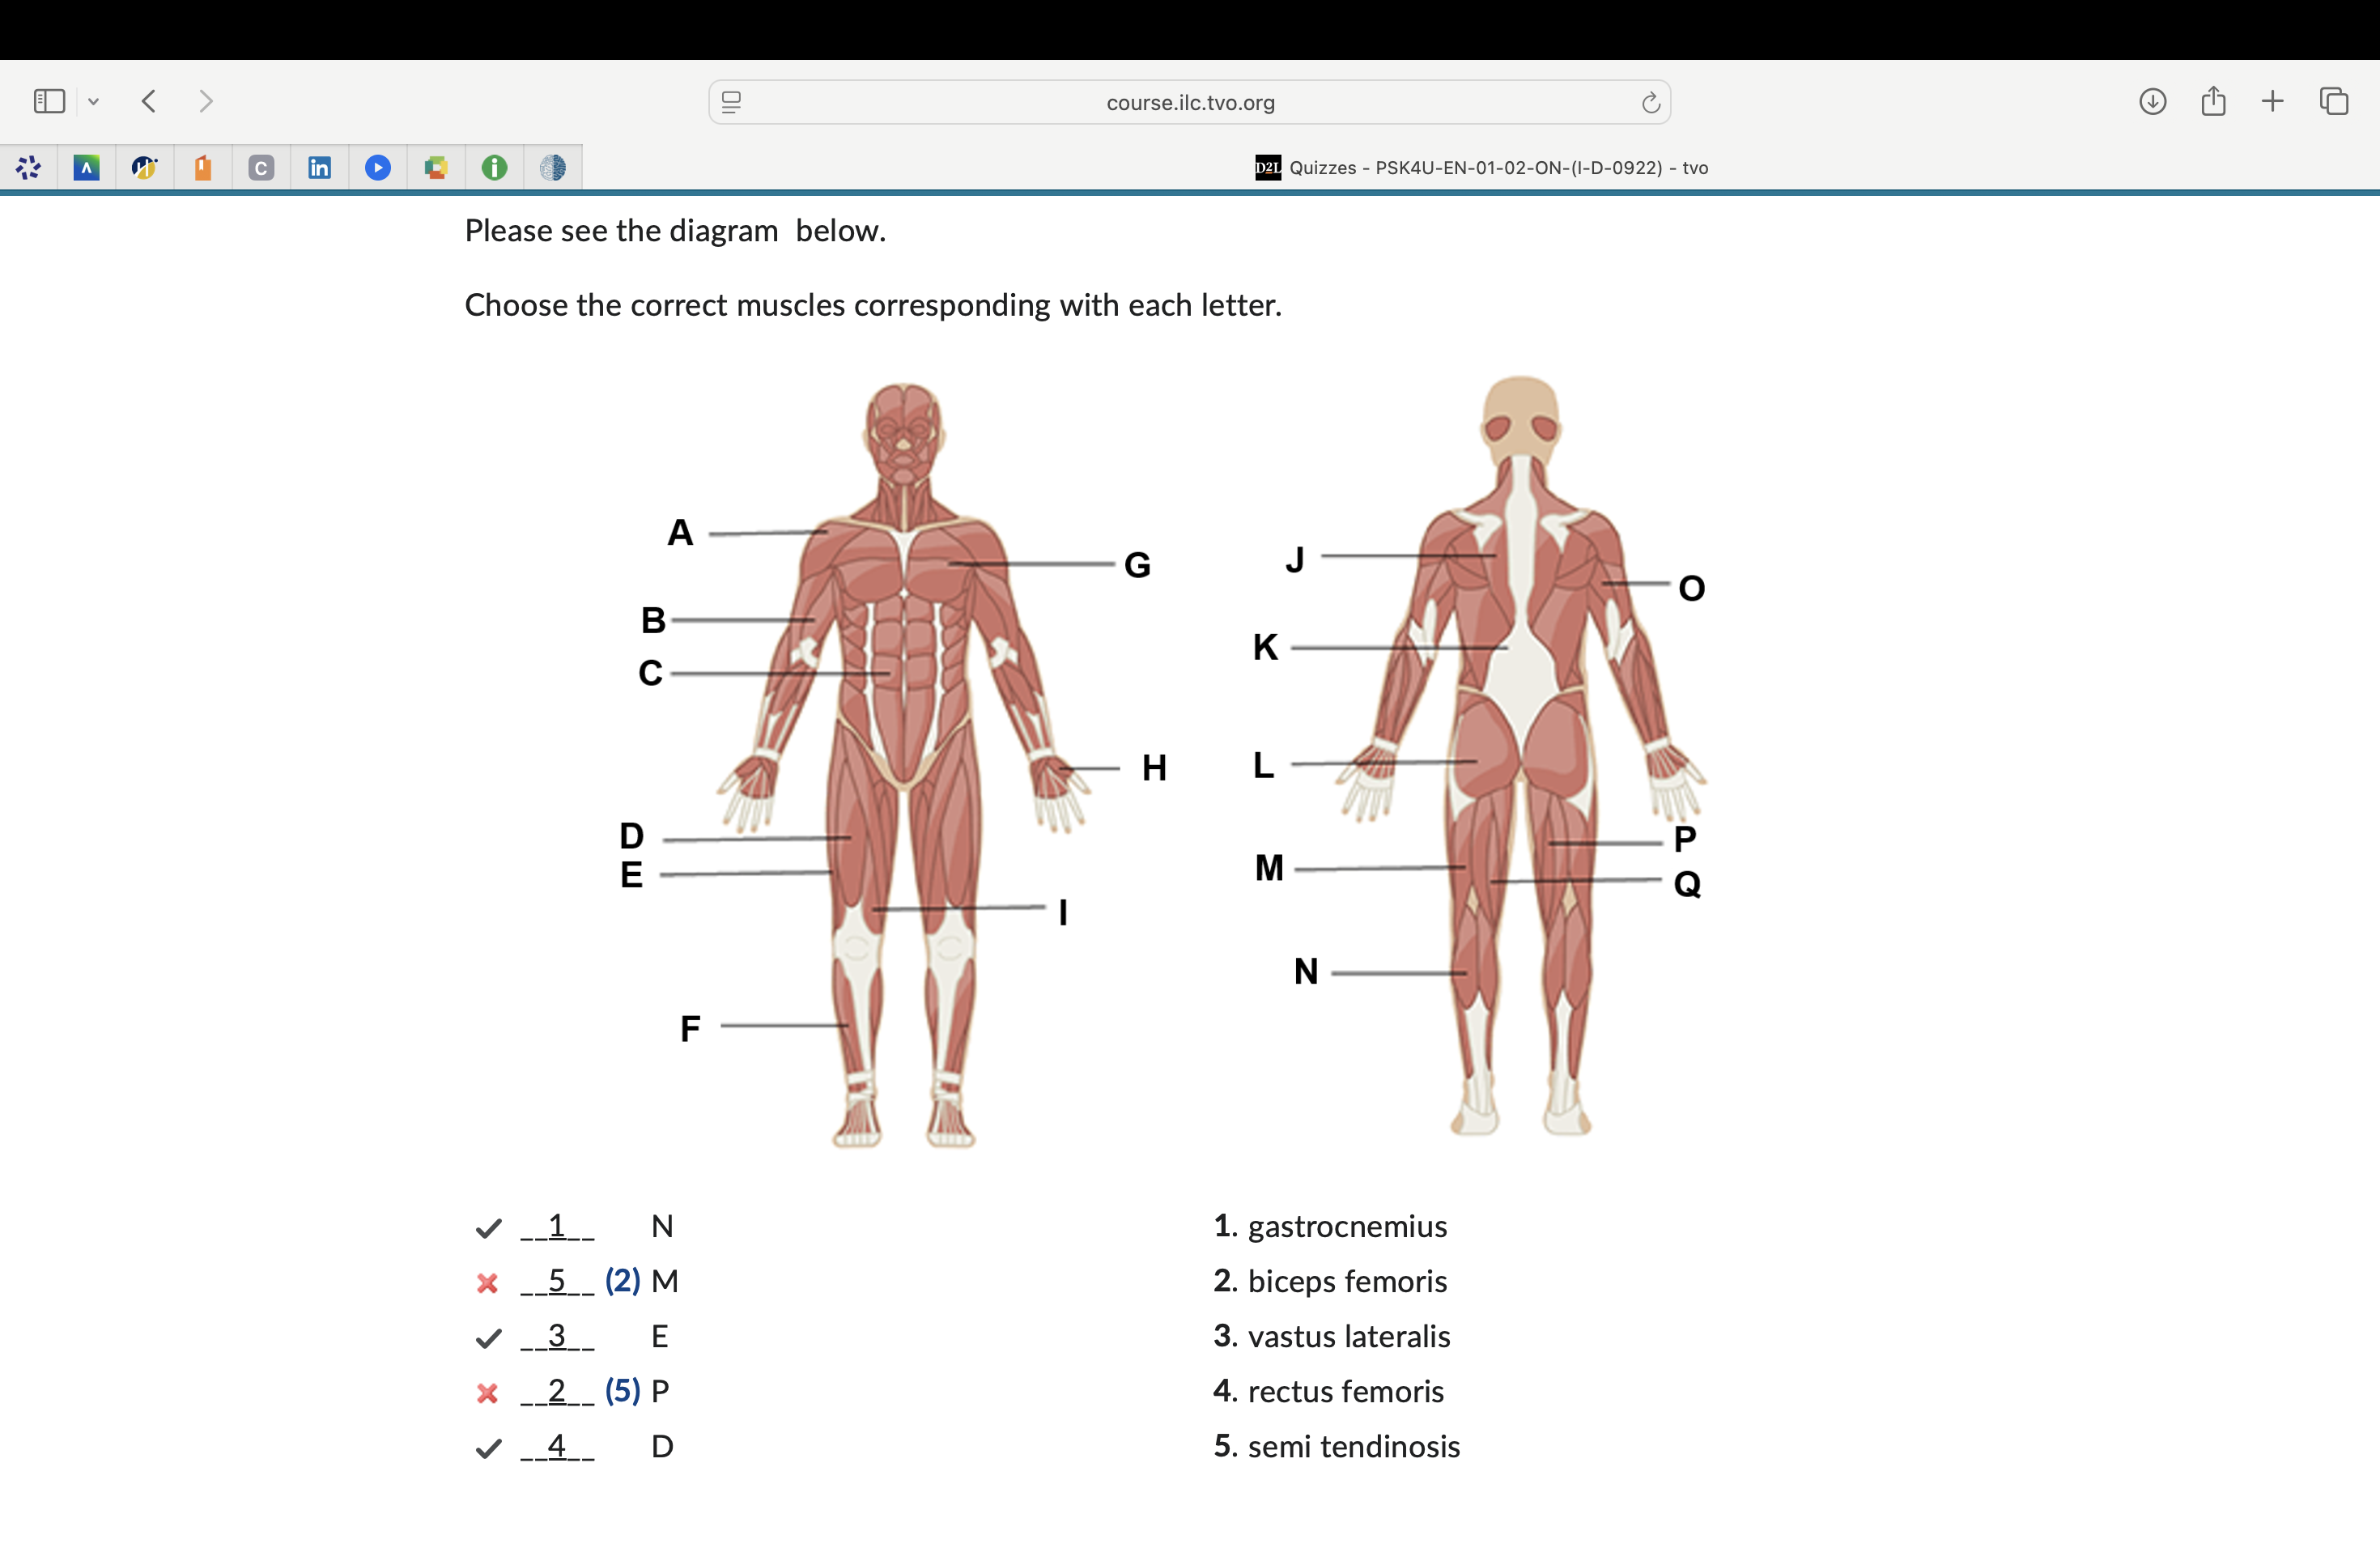Click the D2L favicon on the Quizzes tab
Viewport: 2380px width, 1548px height.
point(1267,167)
